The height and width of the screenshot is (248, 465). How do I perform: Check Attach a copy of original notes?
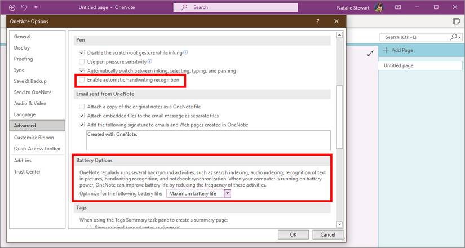click(x=82, y=107)
